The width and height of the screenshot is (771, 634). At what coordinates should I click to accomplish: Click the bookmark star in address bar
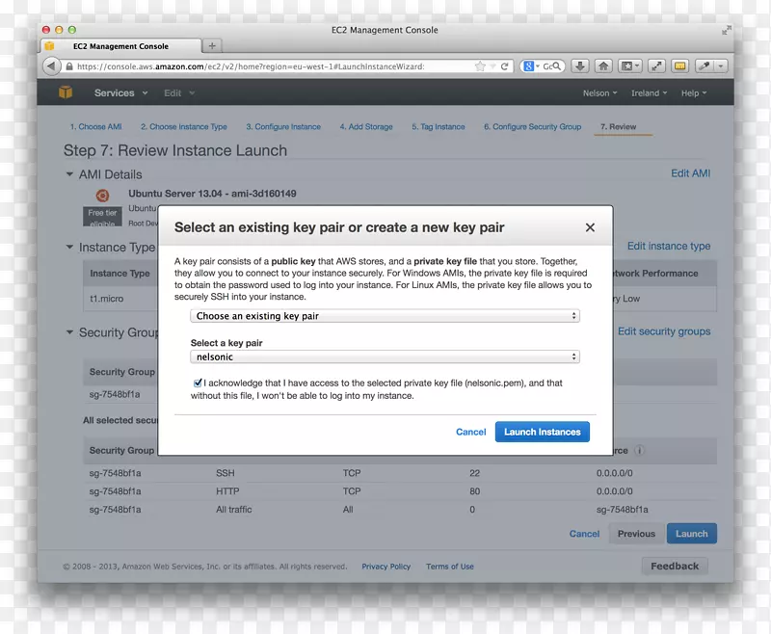tap(480, 66)
